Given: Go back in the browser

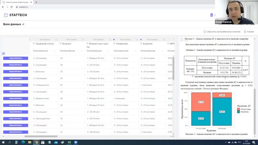Looking at the screenshot, I should (3, 7).
